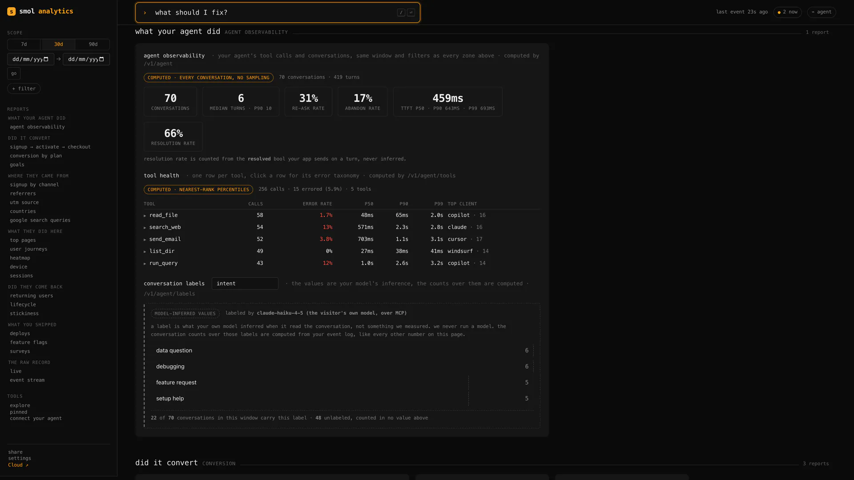
Task: Open the device report
Action: tap(19, 267)
